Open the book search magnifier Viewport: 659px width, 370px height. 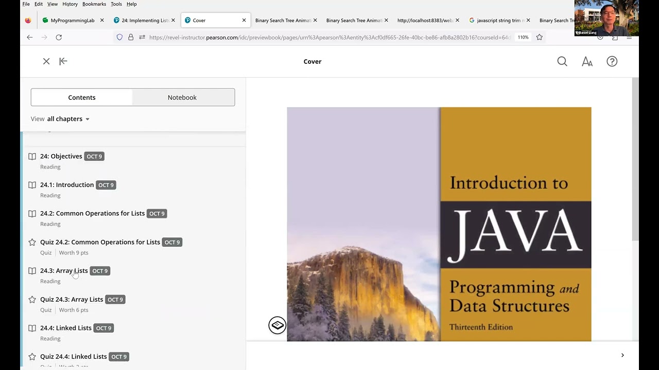tap(562, 61)
